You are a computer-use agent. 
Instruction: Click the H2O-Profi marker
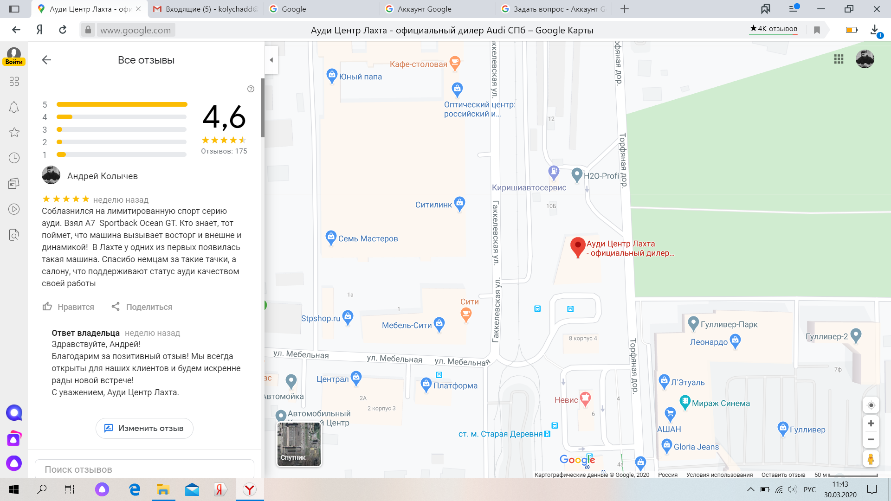click(577, 175)
